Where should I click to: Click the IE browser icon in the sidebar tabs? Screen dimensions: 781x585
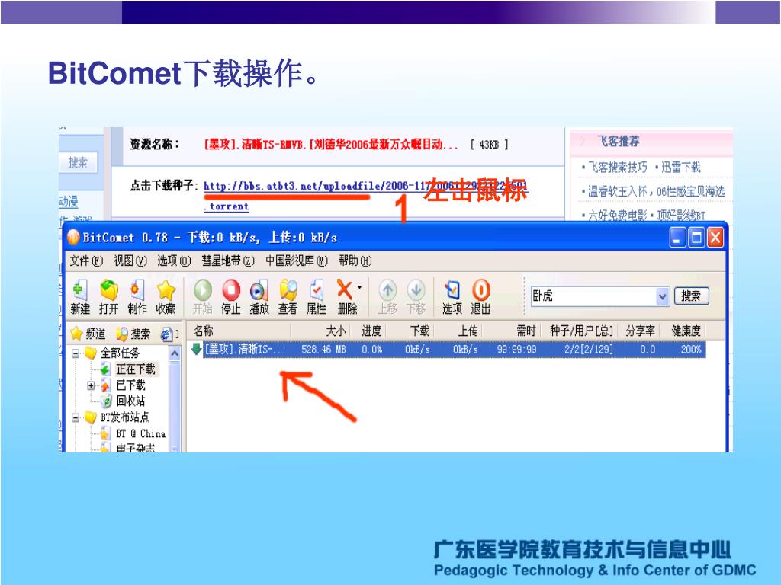point(166,334)
